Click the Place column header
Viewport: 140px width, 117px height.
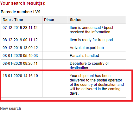click(55, 20)
